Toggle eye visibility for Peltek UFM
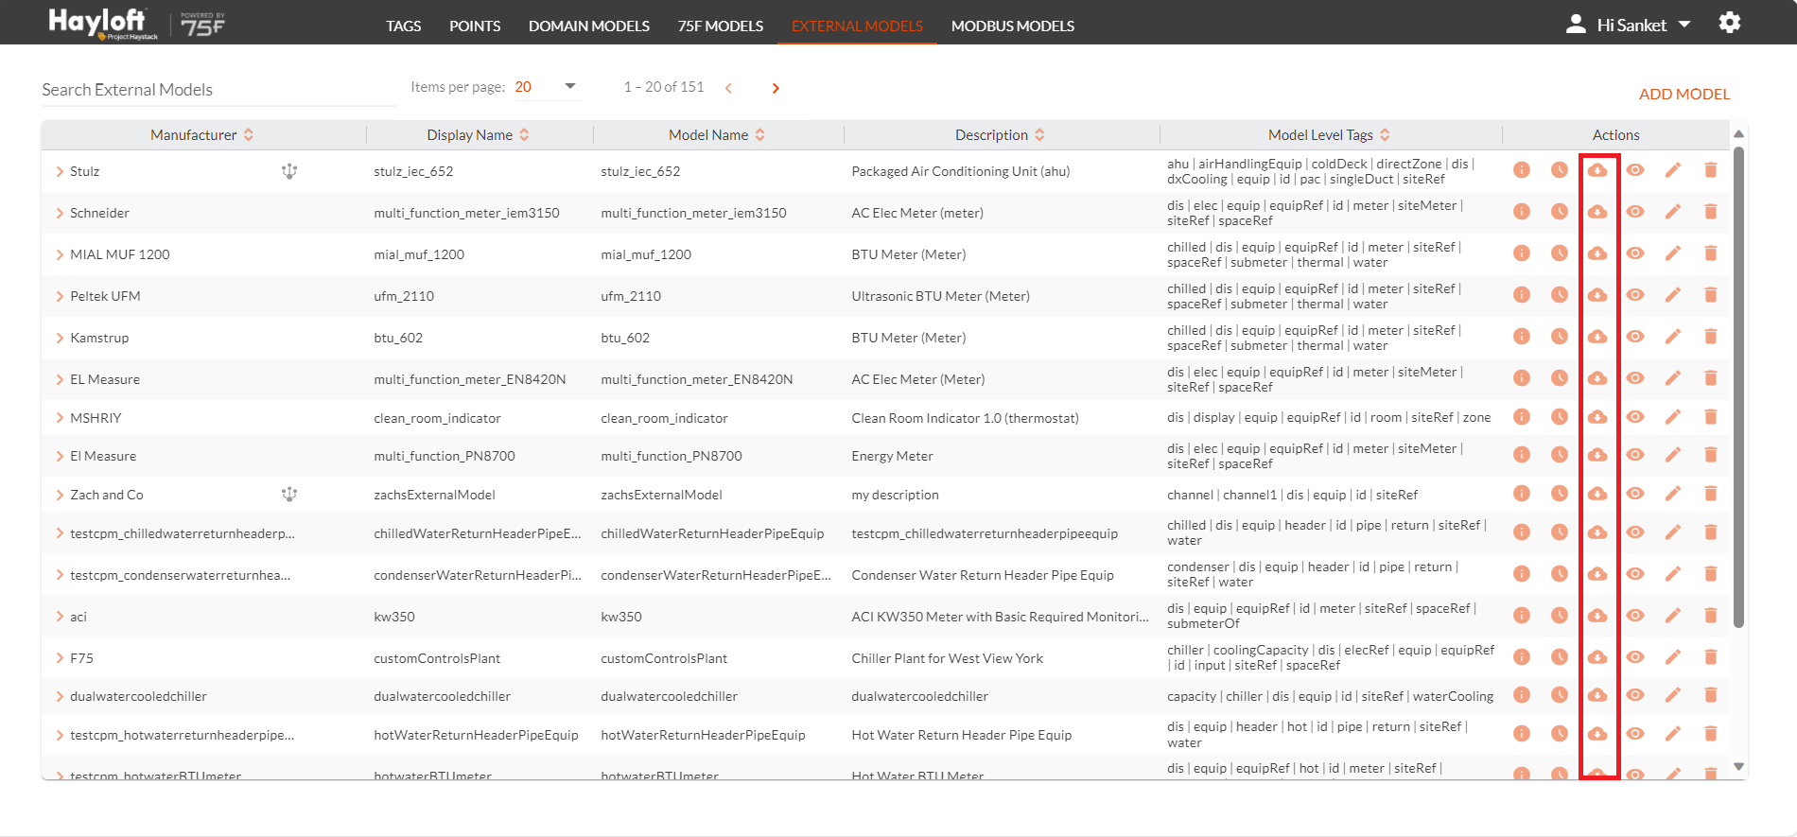 click(x=1635, y=295)
